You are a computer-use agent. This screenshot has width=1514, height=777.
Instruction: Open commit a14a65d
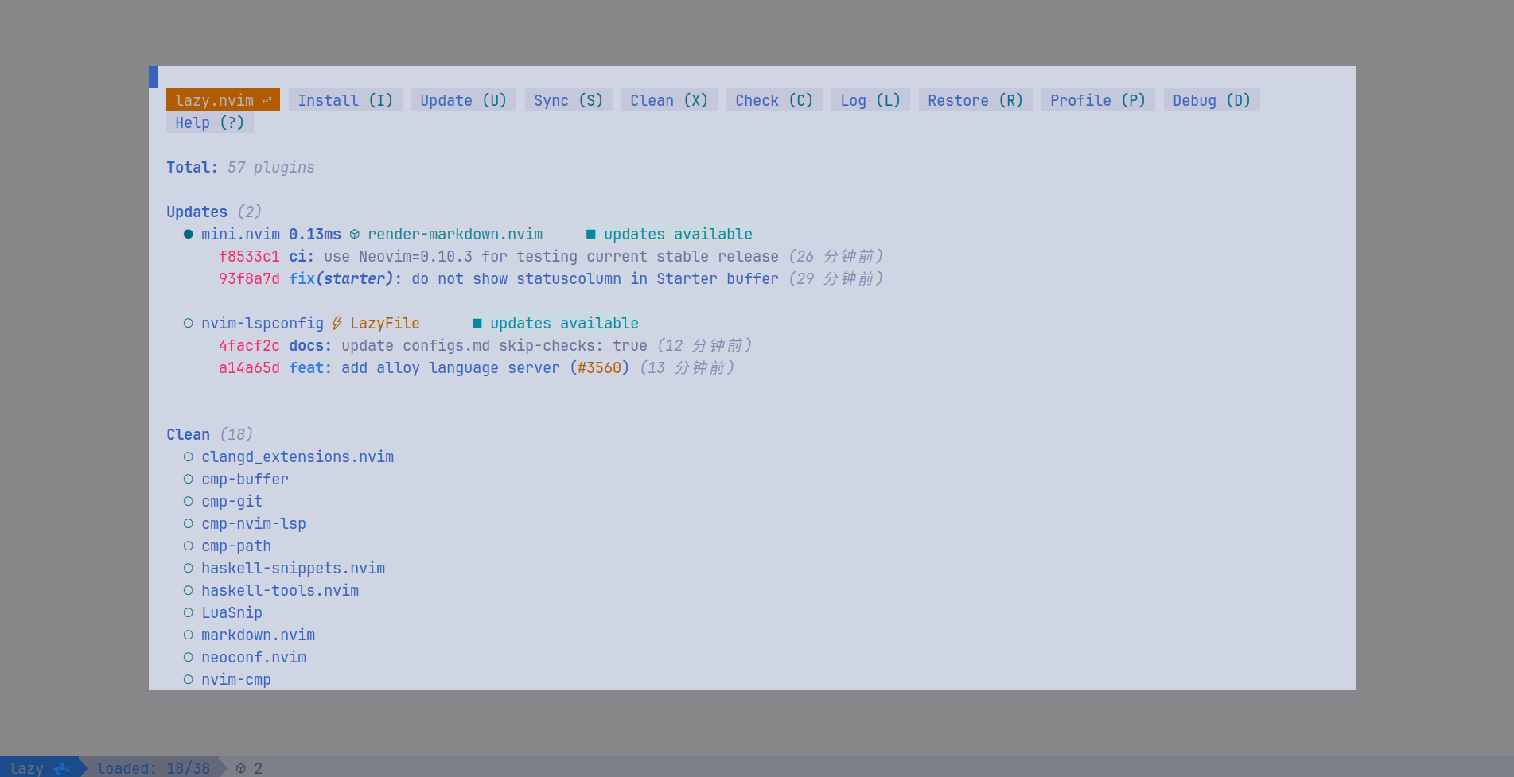(249, 367)
